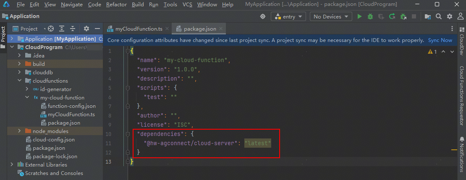Screen dimensions: 466x180
Task: Click the user account avatar icon
Action: pyautogui.click(x=461, y=17)
